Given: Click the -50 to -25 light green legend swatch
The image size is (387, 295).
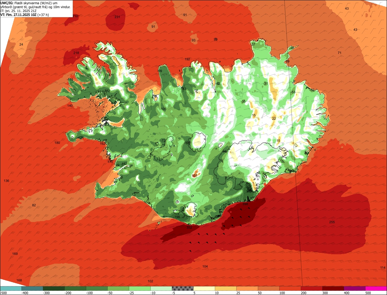Looking at the screenshot, I should pos(118,288).
